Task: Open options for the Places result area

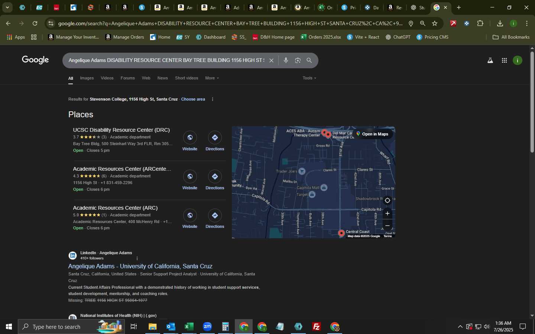Action: tap(213, 99)
